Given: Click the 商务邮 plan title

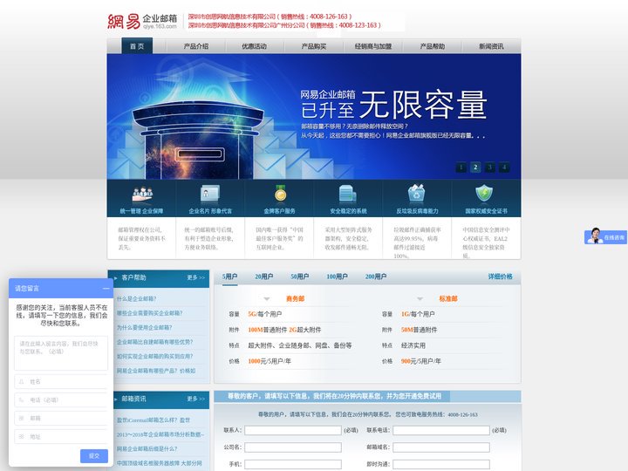Looking at the screenshot, I should [x=295, y=299].
